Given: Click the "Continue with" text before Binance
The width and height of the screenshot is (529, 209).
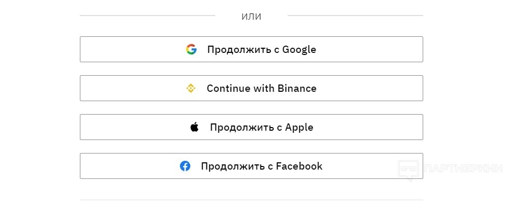Looking at the screenshot, I should point(239,89).
